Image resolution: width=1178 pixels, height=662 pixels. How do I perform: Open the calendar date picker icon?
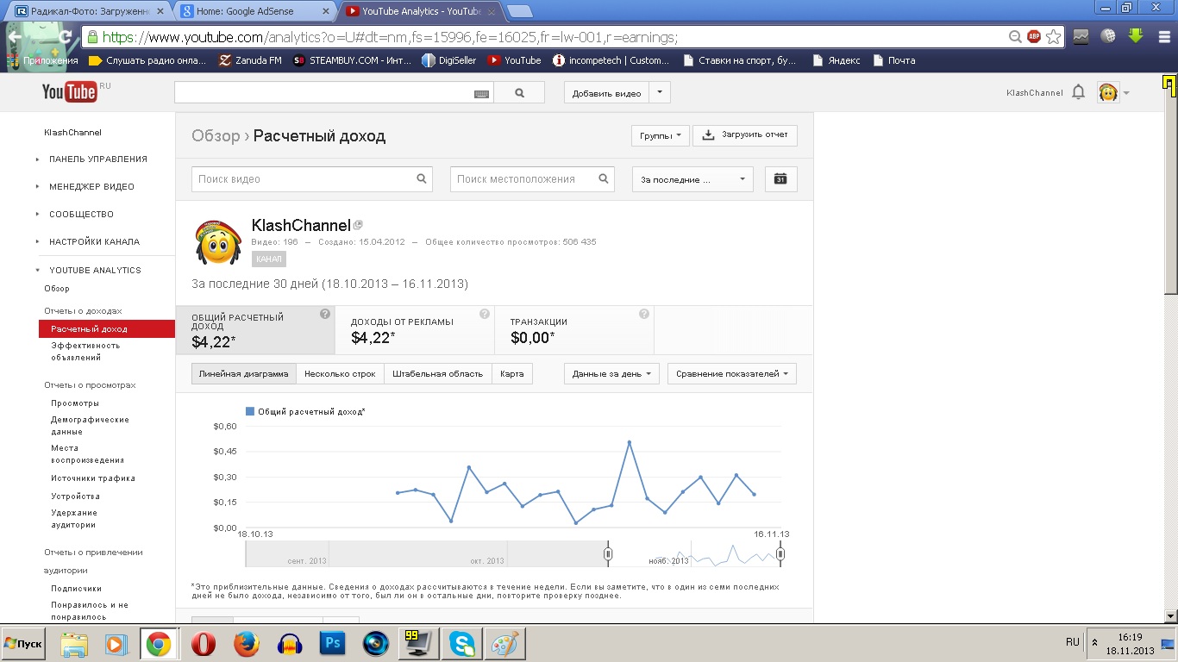tap(780, 179)
